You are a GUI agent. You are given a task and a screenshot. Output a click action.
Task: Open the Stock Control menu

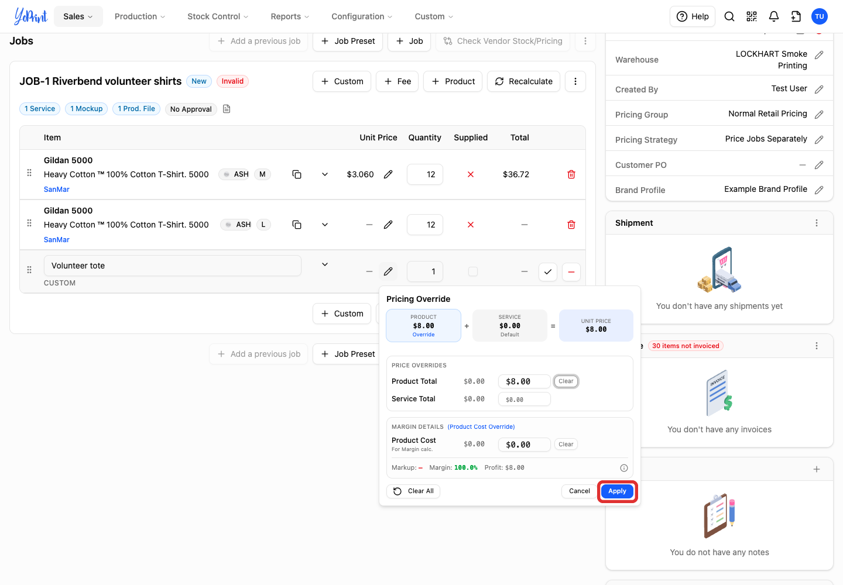(x=218, y=16)
